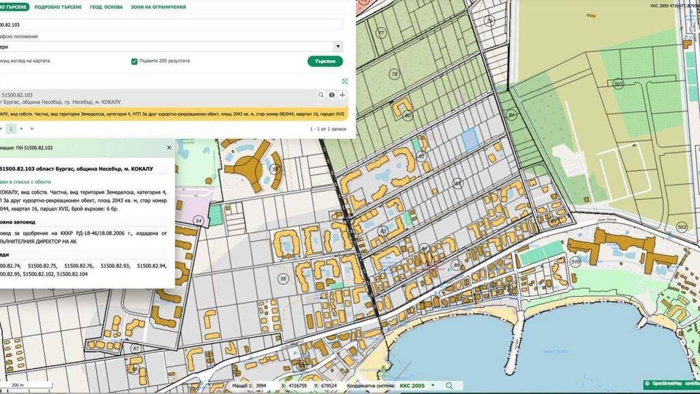Open neighboring parcel link 51500.82.75

tap(42, 264)
